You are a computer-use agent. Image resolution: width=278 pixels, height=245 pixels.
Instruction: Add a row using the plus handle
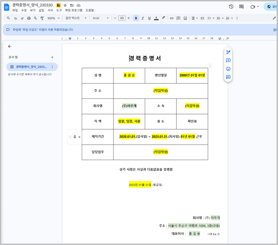[79, 137]
